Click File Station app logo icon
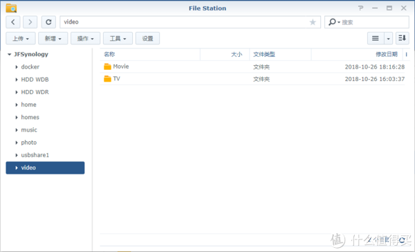The width and height of the screenshot is (415, 252). (11, 8)
